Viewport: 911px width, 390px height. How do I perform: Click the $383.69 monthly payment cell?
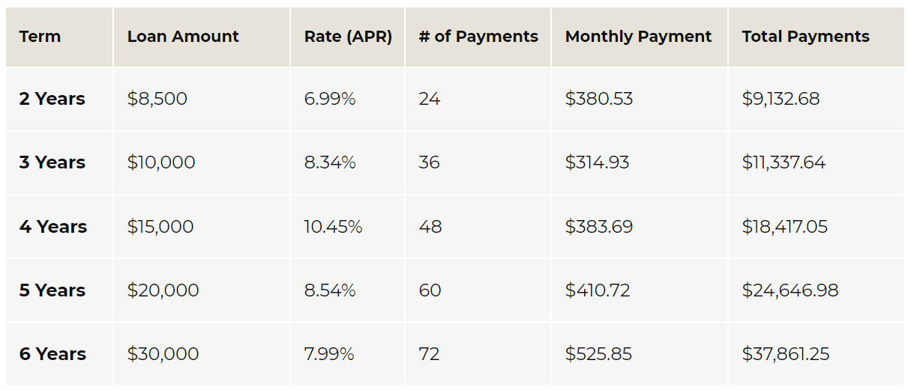click(x=598, y=227)
